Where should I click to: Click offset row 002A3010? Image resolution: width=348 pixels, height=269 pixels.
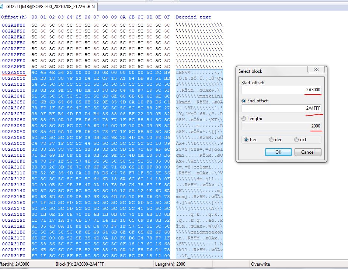tap(14, 78)
